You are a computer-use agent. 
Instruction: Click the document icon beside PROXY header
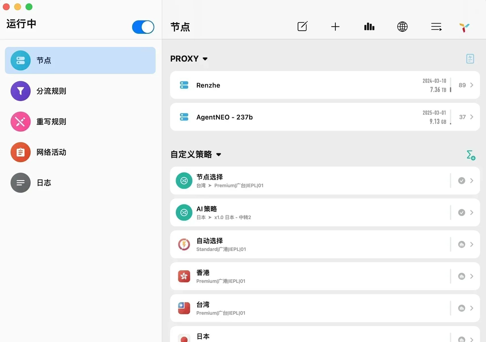click(470, 59)
